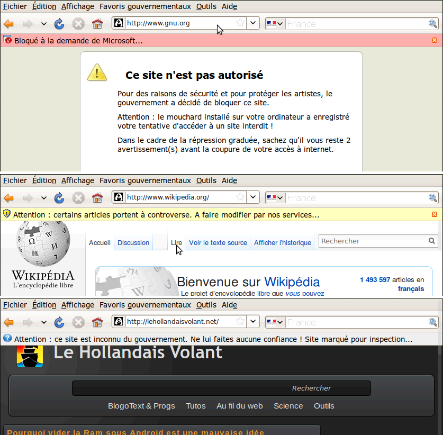This screenshot has height=435, width=443.
Task: Click the blocked icon in the Microsoft notification bar
Action: [x=7, y=40]
